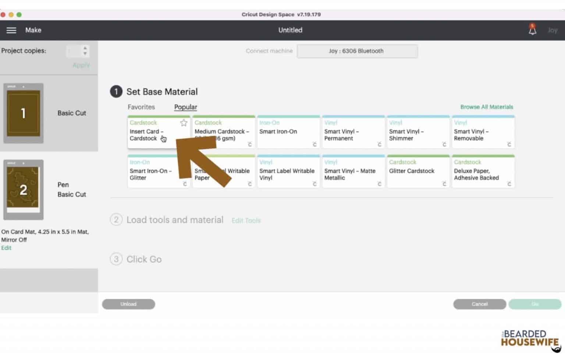
Task: Select mat 2 Pen Basic Cut thumbnail
Action: 24,189
